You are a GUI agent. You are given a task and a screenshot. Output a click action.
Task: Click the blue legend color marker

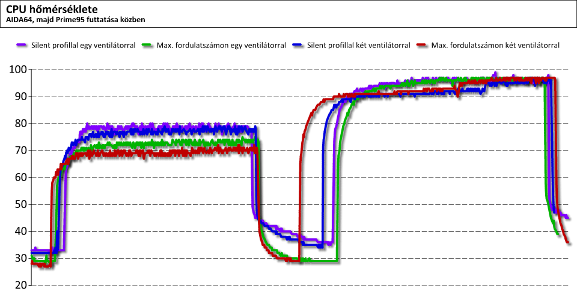pos(298,45)
